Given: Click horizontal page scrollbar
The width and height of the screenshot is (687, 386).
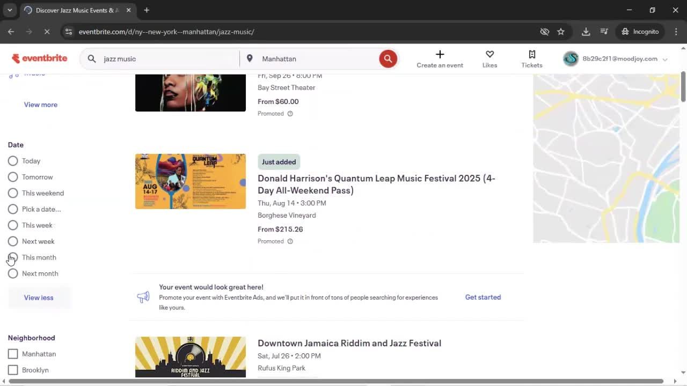Looking at the screenshot, I should [336, 381].
